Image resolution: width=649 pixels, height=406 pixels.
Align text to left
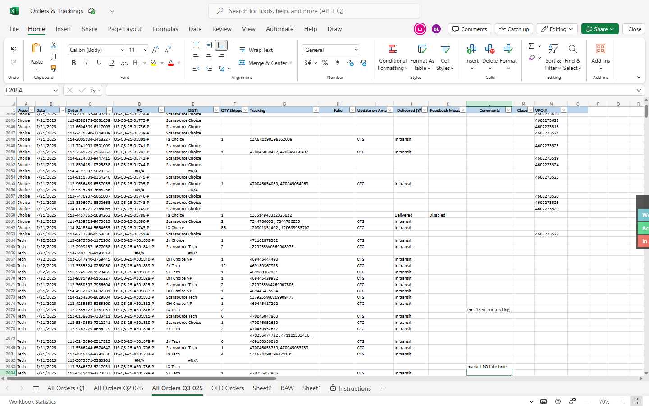[x=196, y=57]
